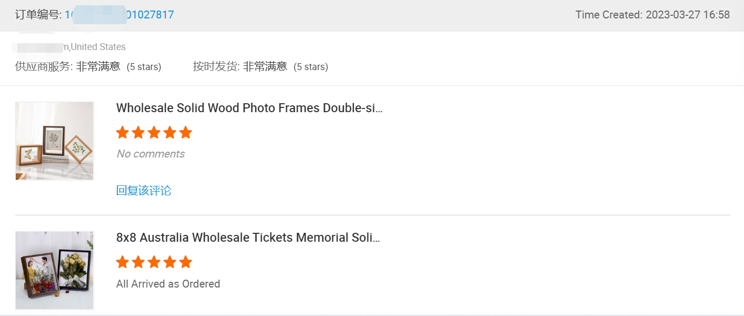Image resolution: width=744 pixels, height=316 pixels.
Task: Open the 8x8 Australia Wholesale Tickets Memorial title
Action: point(248,238)
